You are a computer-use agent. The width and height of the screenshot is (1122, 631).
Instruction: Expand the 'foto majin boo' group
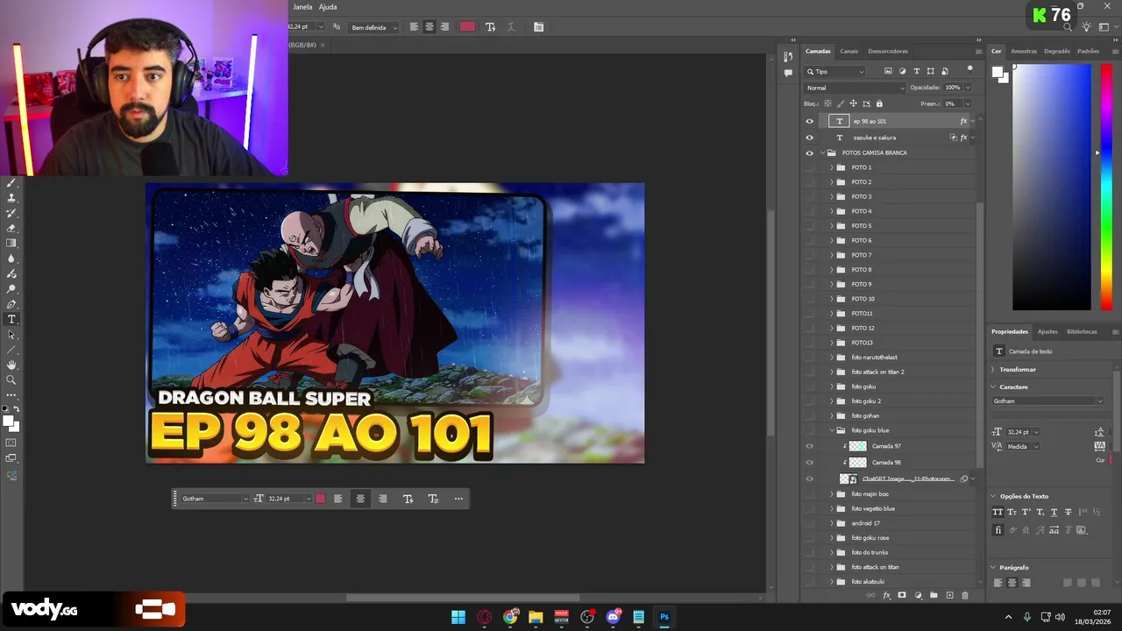[x=832, y=494]
